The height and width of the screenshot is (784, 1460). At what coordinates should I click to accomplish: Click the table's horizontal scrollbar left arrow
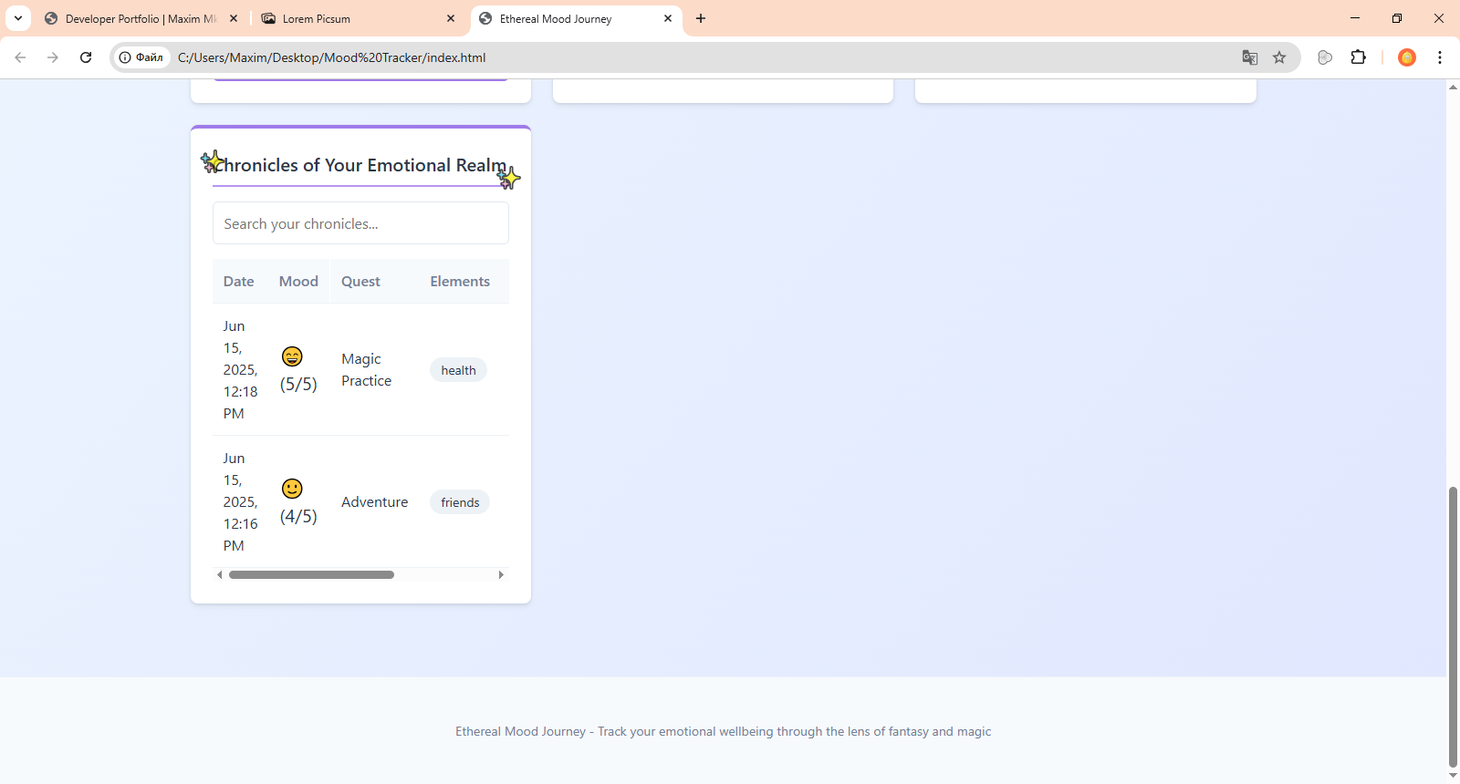(x=220, y=575)
